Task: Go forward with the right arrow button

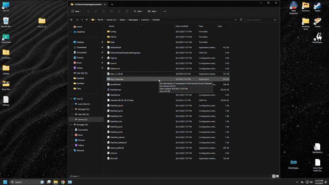Action: (x=77, y=20)
